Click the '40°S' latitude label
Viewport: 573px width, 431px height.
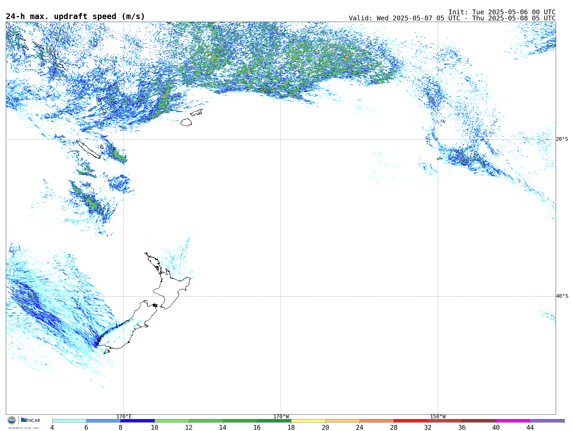coord(562,296)
